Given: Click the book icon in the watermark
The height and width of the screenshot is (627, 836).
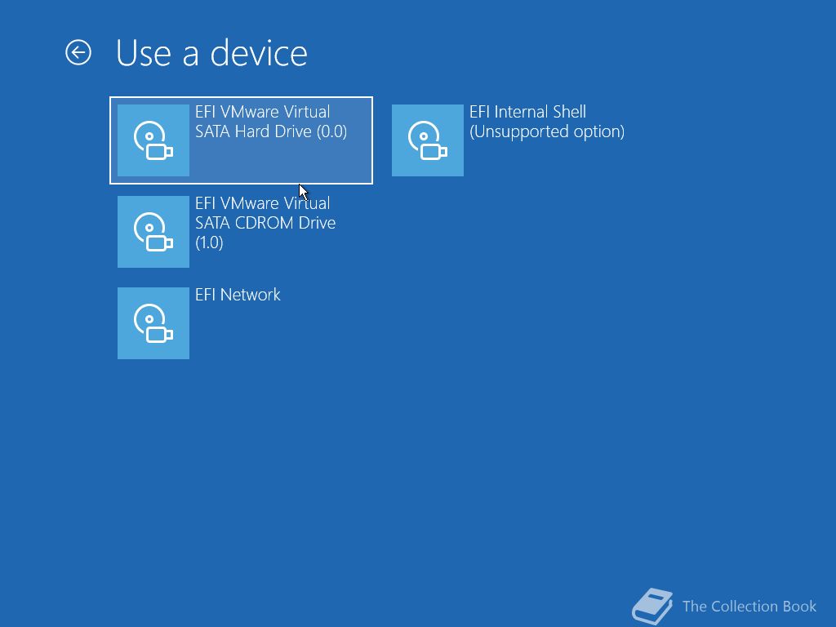Looking at the screenshot, I should (652, 607).
